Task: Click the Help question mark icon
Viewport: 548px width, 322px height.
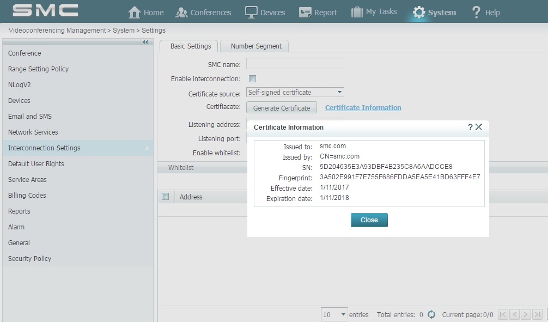Action: 476,12
